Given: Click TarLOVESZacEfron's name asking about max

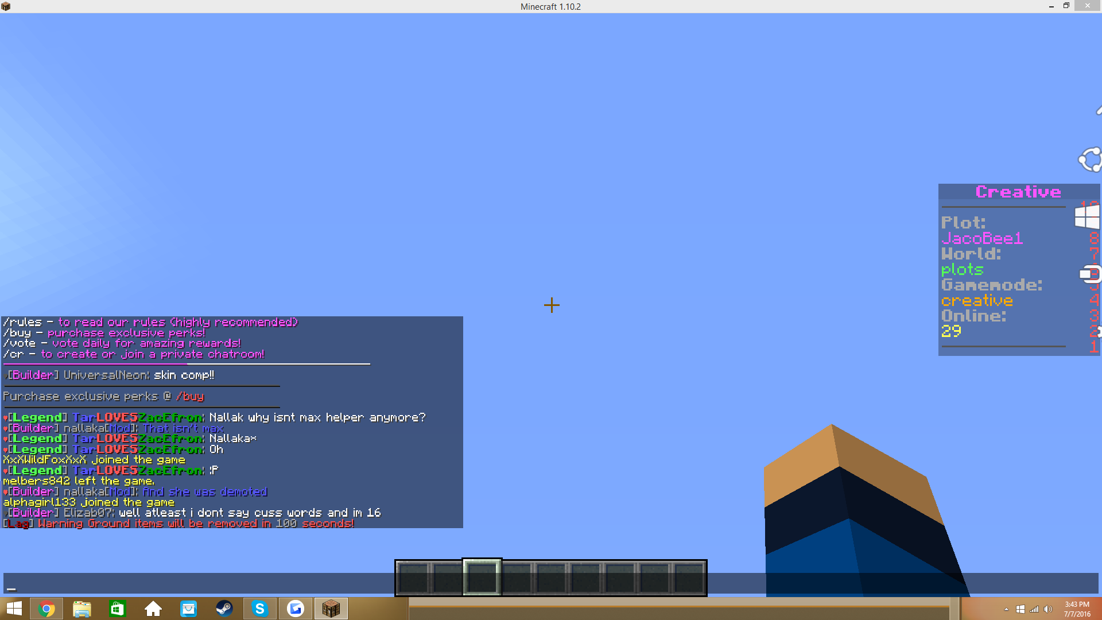Looking at the screenshot, I should pyautogui.click(x=138, y=417).
